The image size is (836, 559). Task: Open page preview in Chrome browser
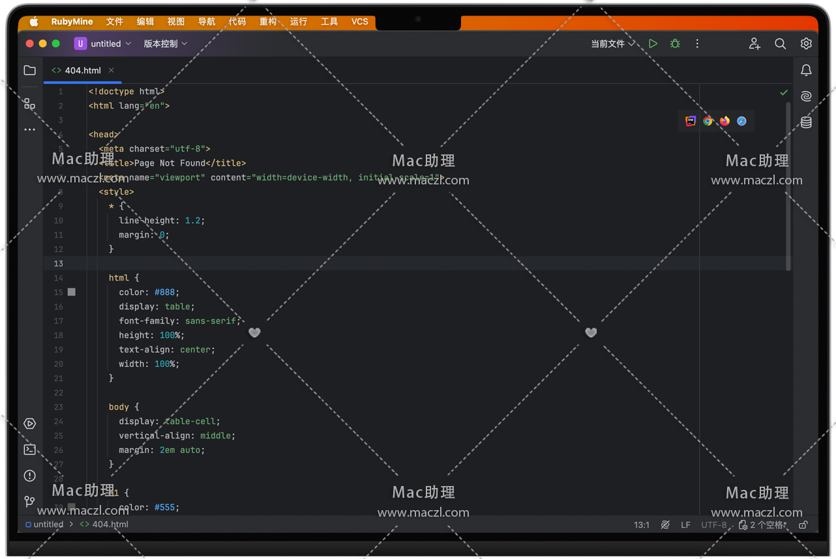(708, 121)
